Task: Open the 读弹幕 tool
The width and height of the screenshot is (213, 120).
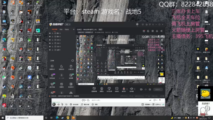Action: pos(71,76)
